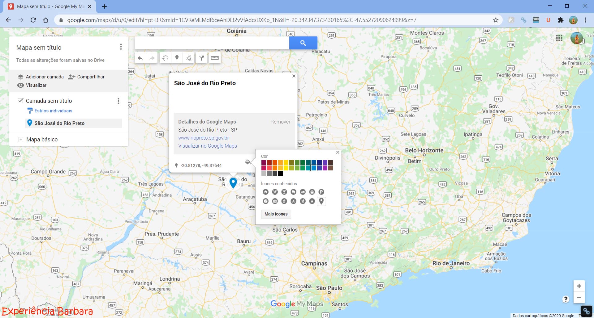Viewport: 594px width, 318px height.
Task: Toggle map preview via Visualizar eye icon
Action: 20,85
